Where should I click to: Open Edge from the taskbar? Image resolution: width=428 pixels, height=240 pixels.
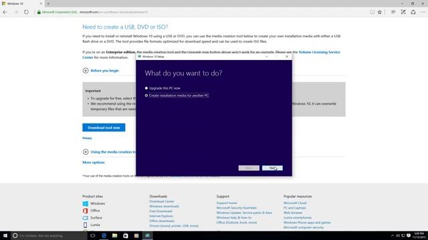[104, 235]
